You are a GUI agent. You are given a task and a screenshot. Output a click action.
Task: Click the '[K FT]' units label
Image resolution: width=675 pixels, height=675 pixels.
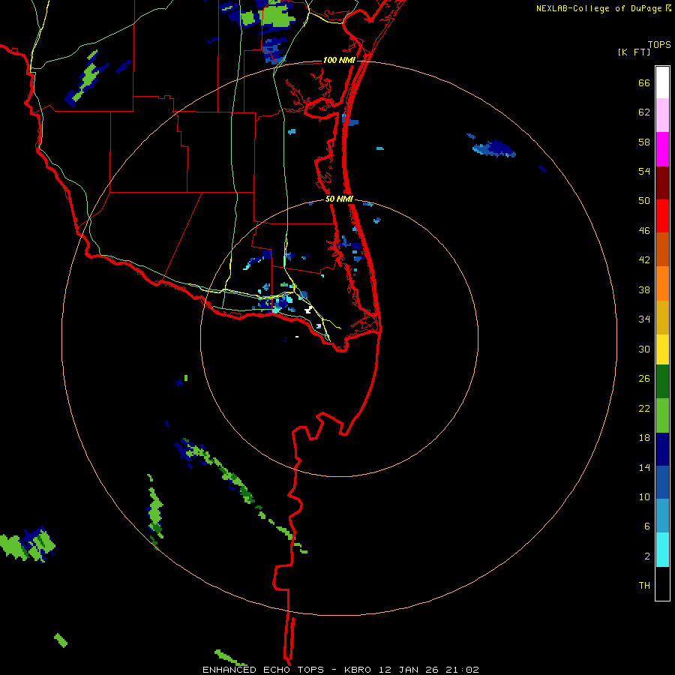click(x=634, y=52)
